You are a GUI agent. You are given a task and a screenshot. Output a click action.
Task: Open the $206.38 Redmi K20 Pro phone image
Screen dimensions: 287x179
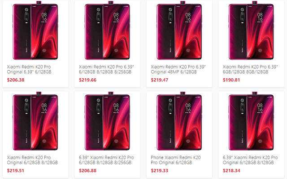[35, 30]
